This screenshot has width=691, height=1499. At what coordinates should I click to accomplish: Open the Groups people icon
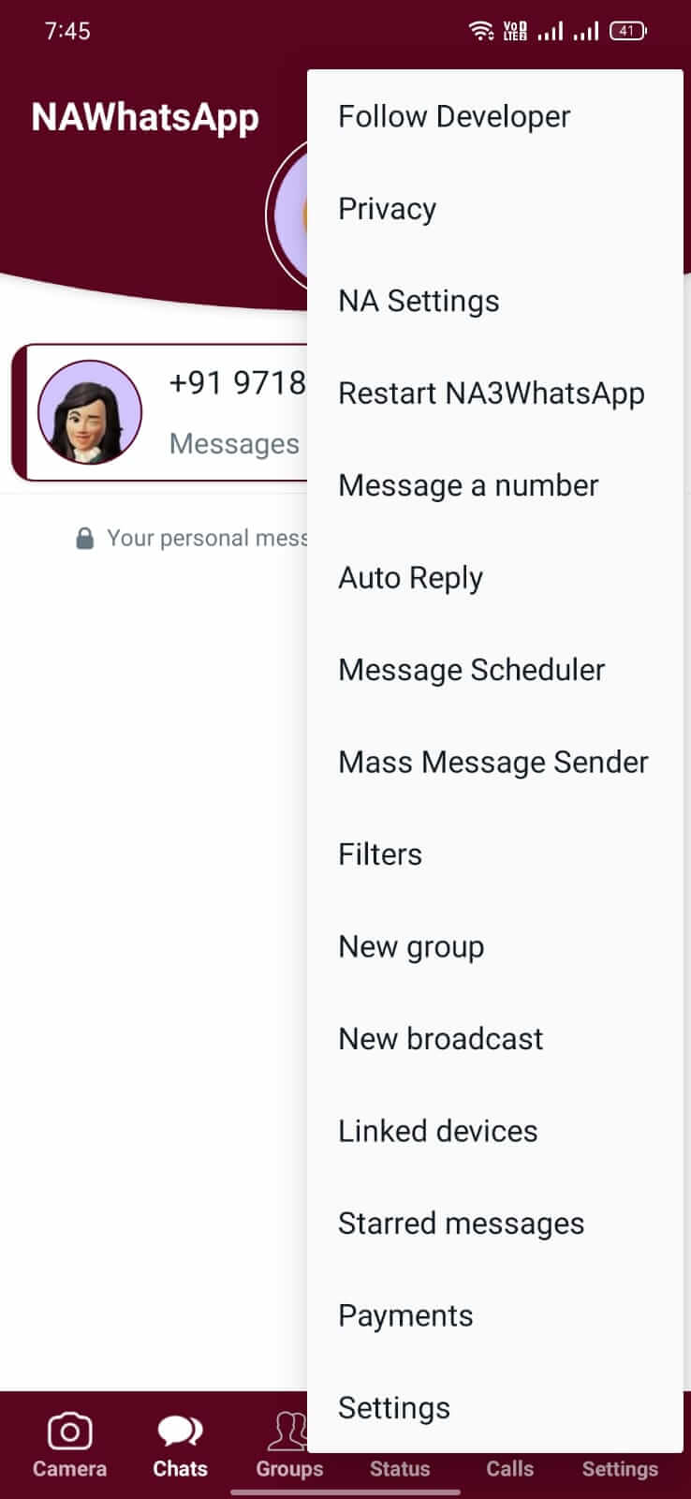pyautogui.click(x=287, y=1431)
